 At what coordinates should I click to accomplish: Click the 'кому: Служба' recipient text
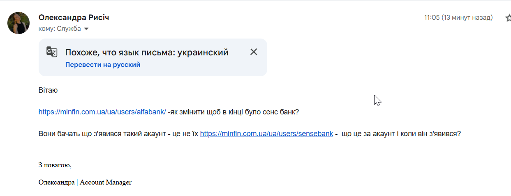(x=60, y=29)
